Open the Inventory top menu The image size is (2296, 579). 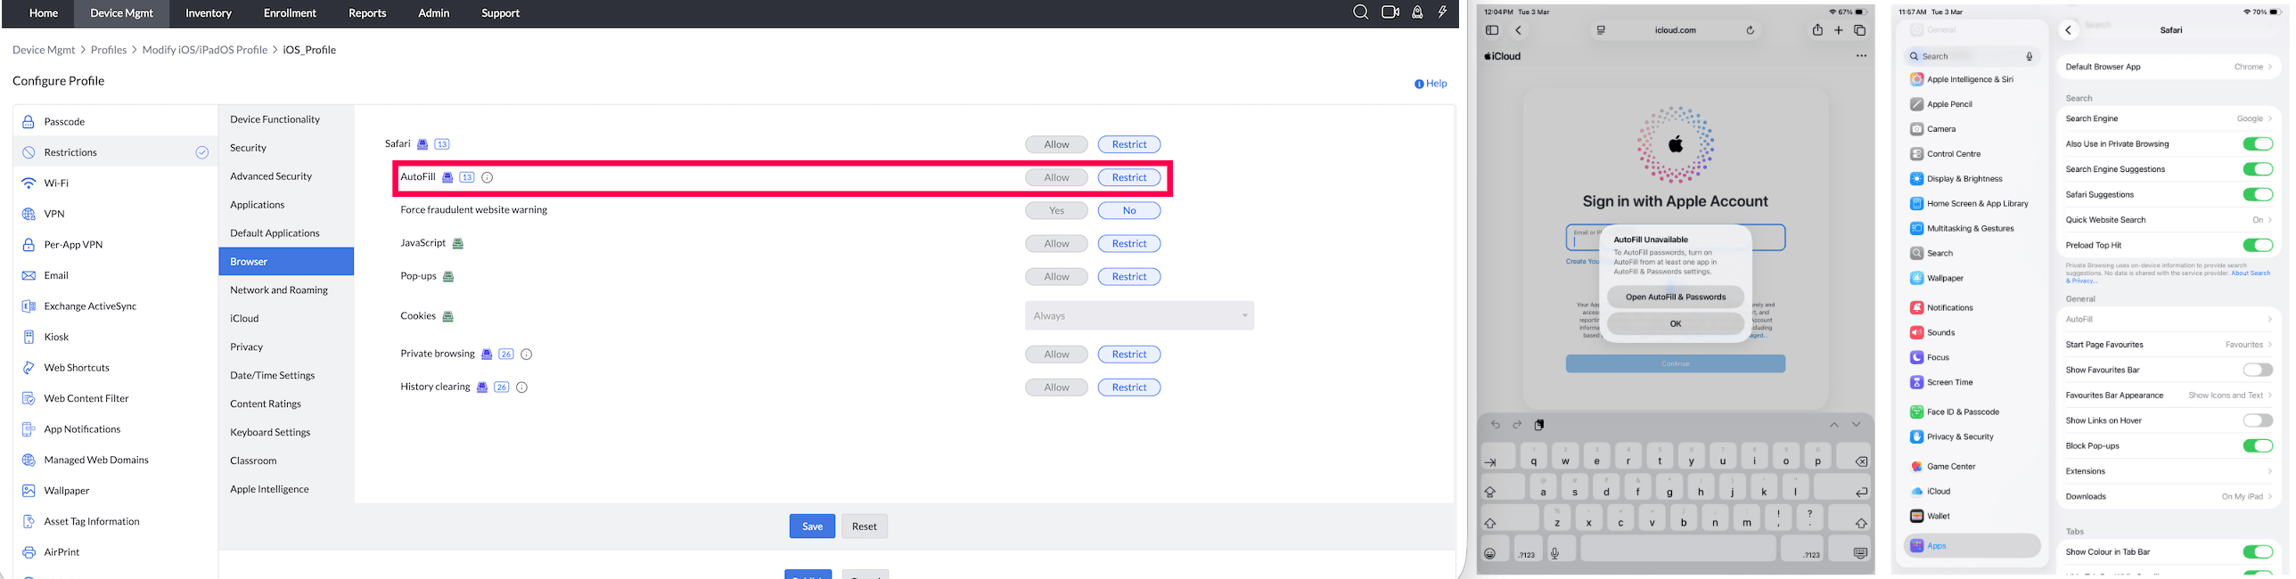tap(209, 13)
